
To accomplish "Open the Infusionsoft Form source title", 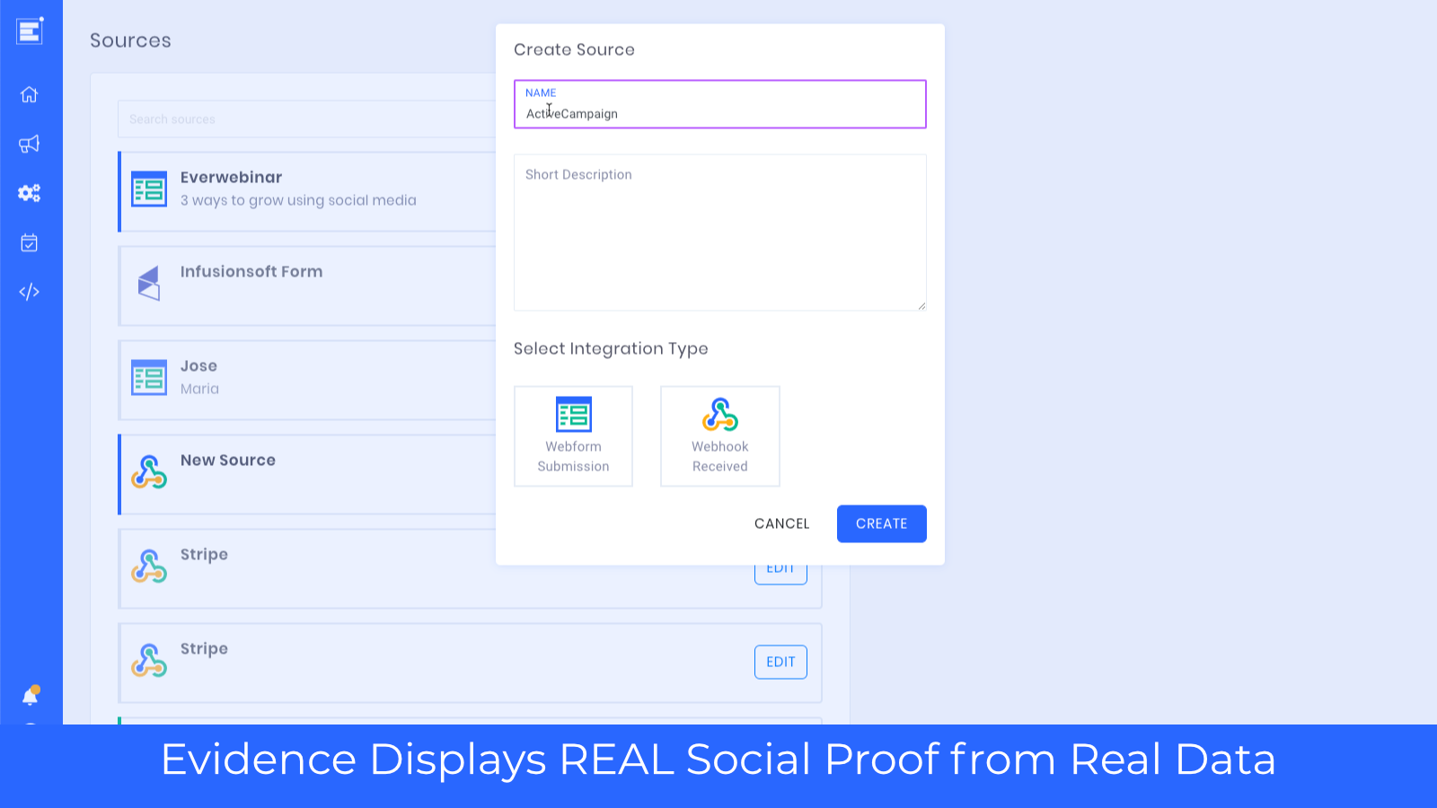I will tap(251, 272).
